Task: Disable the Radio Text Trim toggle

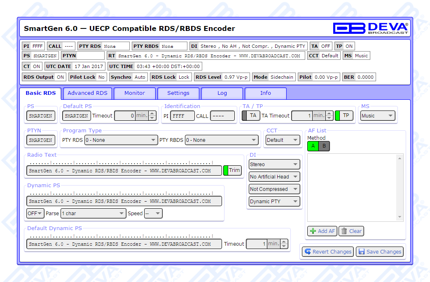Action: pyautogui.click(x=232, y=170)
